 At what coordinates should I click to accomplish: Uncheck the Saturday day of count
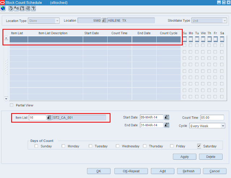(x=199, y=146)
